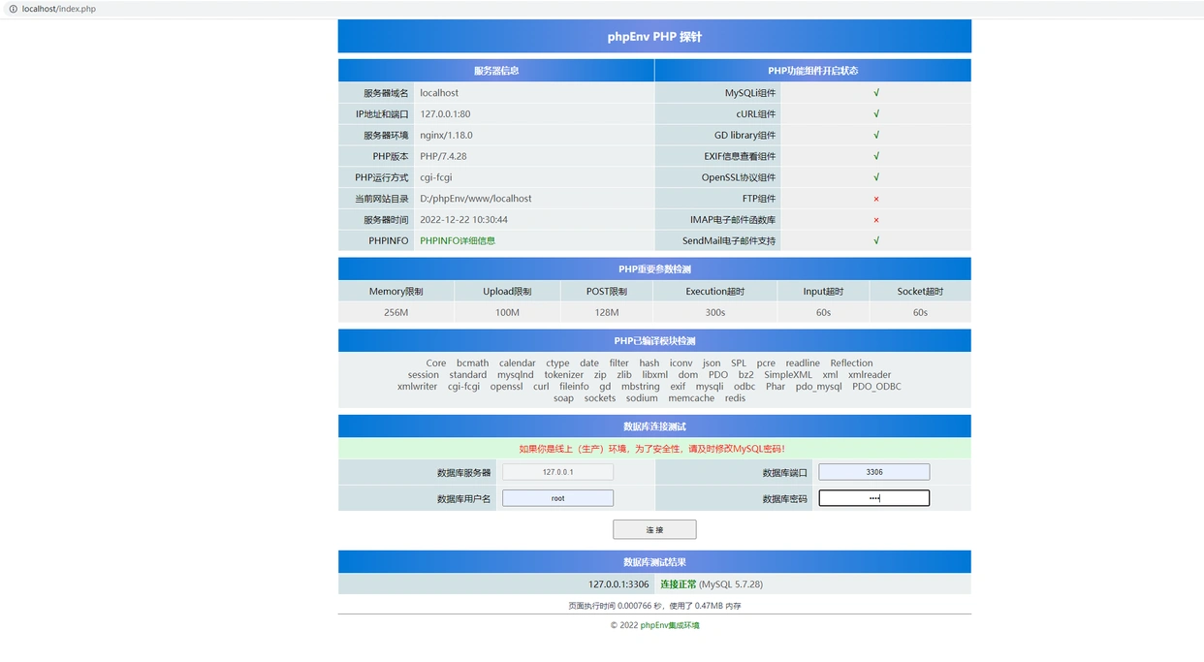
Task: Click the localhost/index.php URL in address bar
Action: [x=59, y=9]
